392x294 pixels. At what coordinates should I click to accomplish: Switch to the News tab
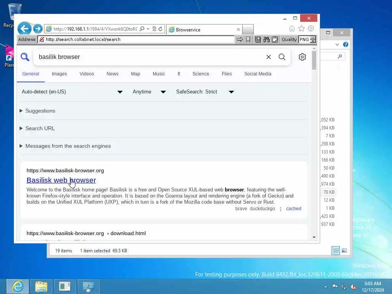coord(113,74)
